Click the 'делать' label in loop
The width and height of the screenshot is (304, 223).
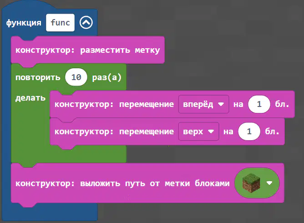[x=30, y=98]
